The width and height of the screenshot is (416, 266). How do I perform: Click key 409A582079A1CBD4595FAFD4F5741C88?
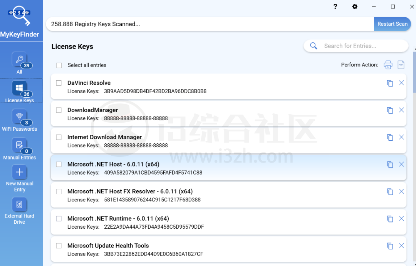point(153,173)
